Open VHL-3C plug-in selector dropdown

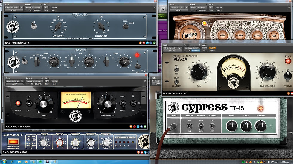[14, 10]
